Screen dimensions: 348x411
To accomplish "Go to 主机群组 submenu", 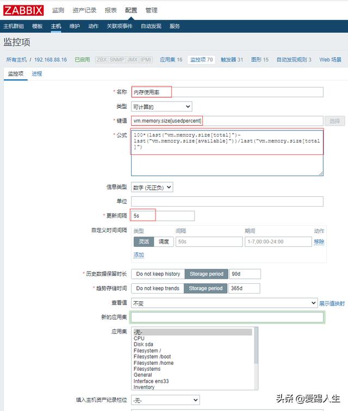I will tap(14, 26).
